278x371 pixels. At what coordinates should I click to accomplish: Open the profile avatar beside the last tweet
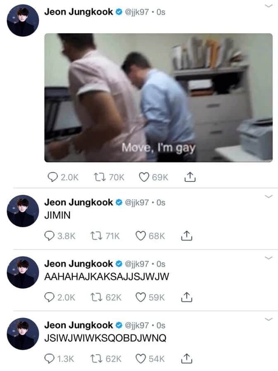pos(23,334)
